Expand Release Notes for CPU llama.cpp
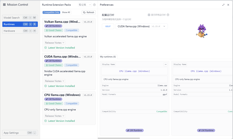This screenshot has height=139, width=233. [x=54, y=116]
